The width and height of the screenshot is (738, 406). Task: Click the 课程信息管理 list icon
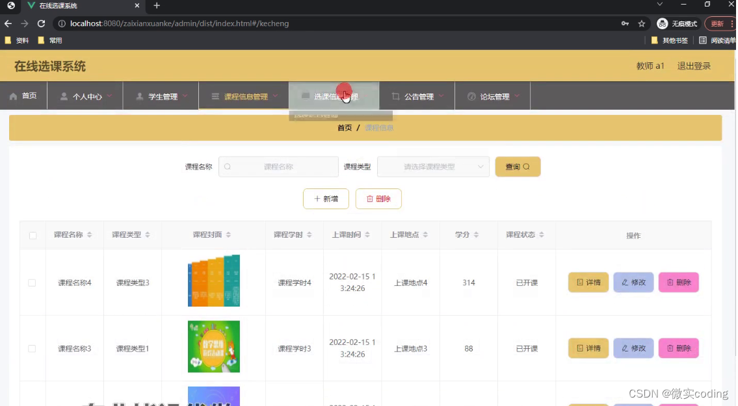click(x=214, y=95)
